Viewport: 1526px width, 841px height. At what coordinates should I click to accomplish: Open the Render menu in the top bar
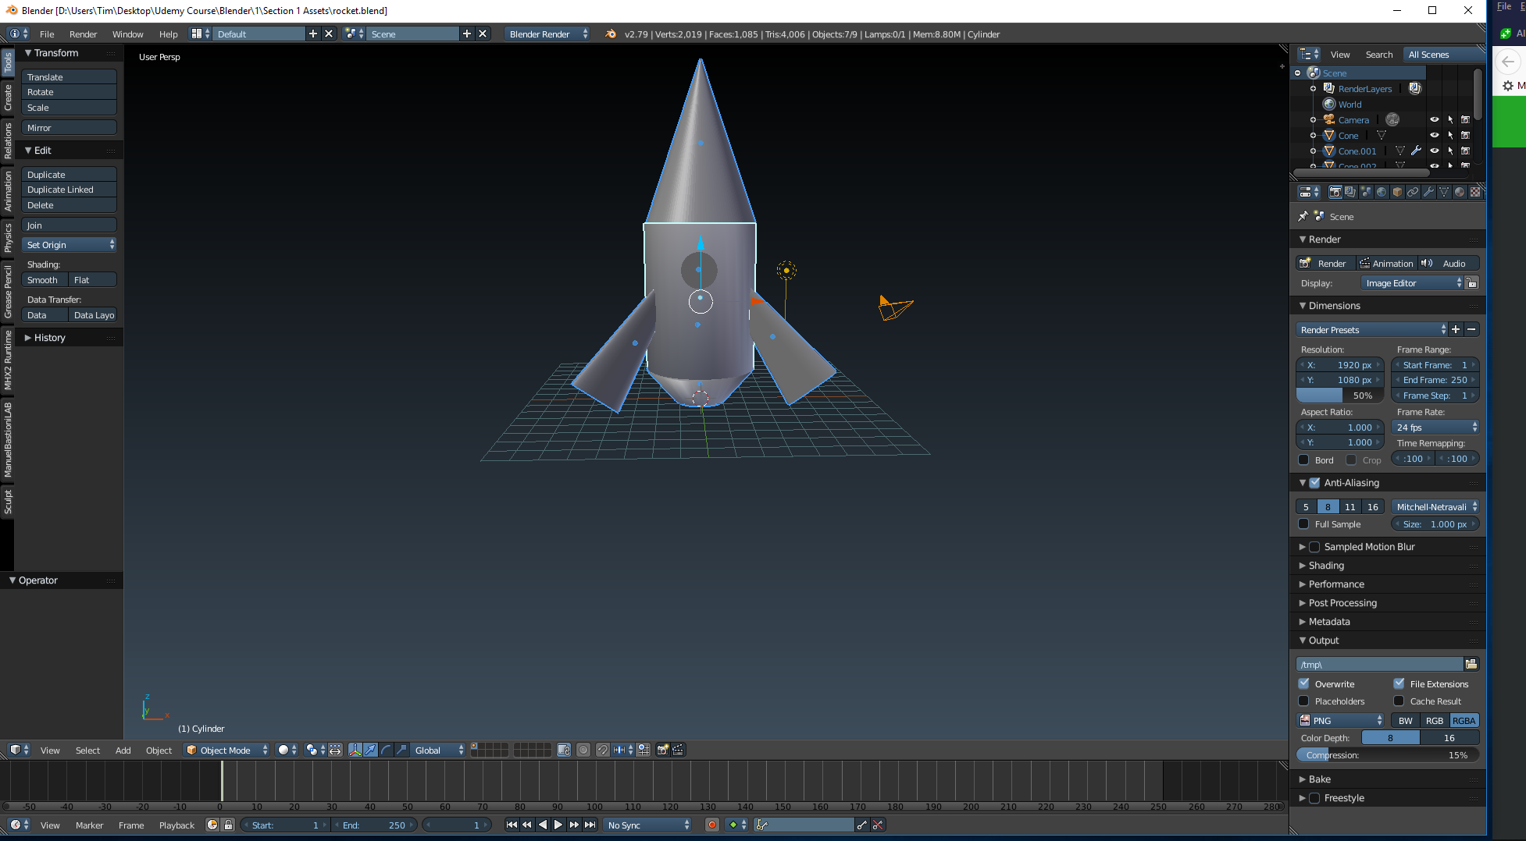point(83,34)
